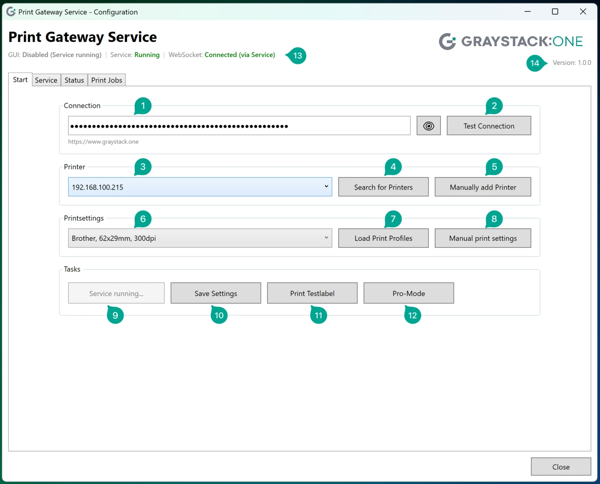Click the app icon in title bar
Screen dimensions: 600x484
pyautogui.click(x=11, y=12)
